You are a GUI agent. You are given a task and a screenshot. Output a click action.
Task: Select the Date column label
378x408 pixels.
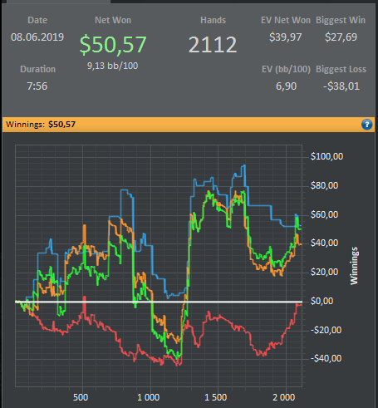[37, 20]
